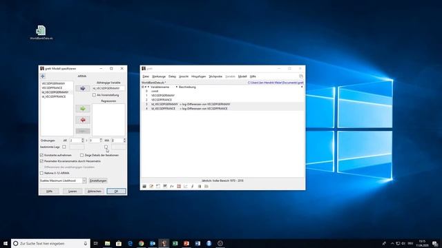Click Abbrechen button
Image resolution: width=442 pixels, height=248 pixels.
[95, 192]
